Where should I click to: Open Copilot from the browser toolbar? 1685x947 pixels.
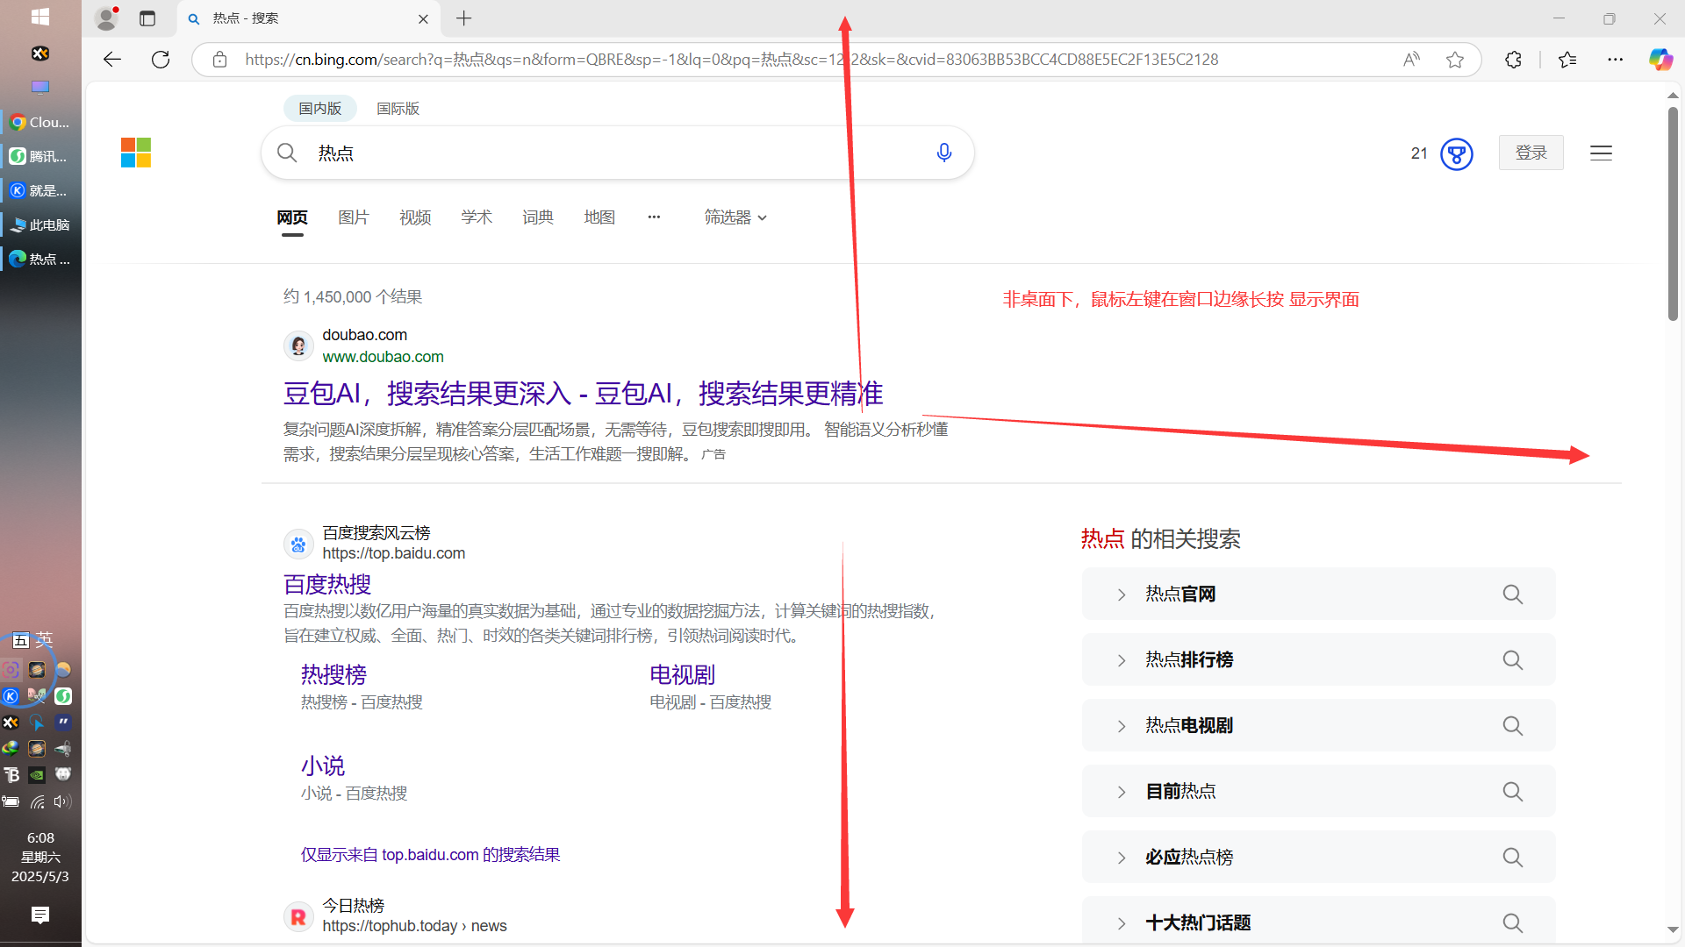tap(1660, 59)
